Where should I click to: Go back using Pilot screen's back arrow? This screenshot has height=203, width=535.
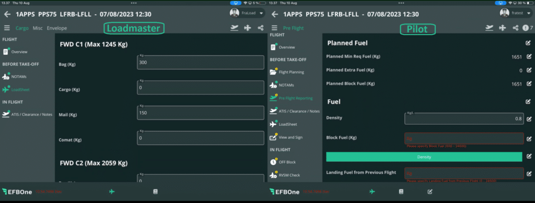coord(275,14)
